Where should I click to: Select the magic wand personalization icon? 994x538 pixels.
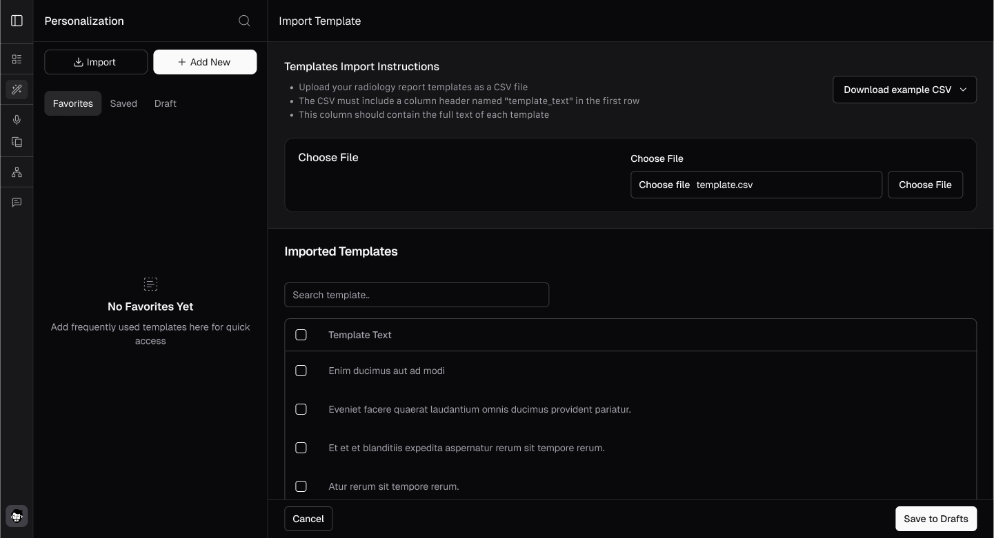pyautogui.click(x=17, y=90)
